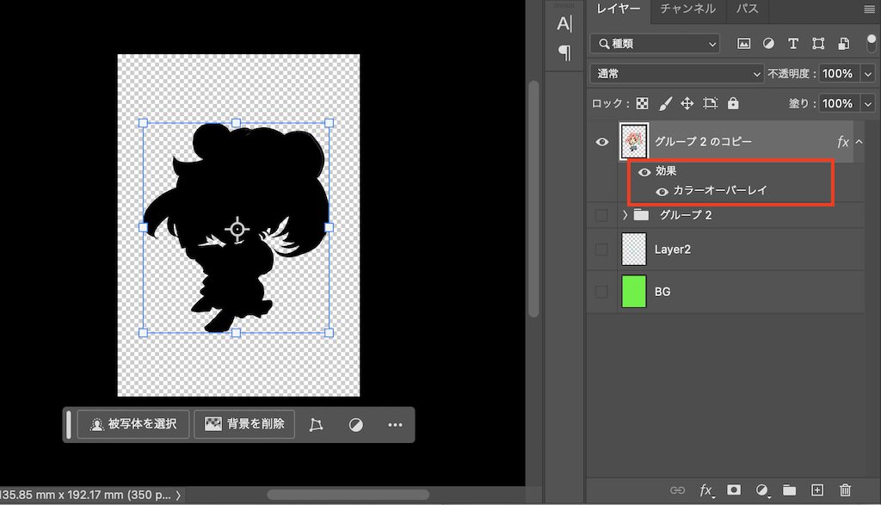This screenshot has height=505, width=881.
Task: Click 被写体を選択 button
Action: click(133, 424)
